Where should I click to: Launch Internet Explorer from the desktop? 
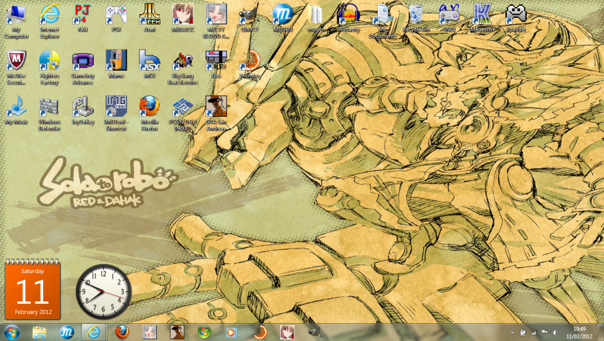pos(50,21)
